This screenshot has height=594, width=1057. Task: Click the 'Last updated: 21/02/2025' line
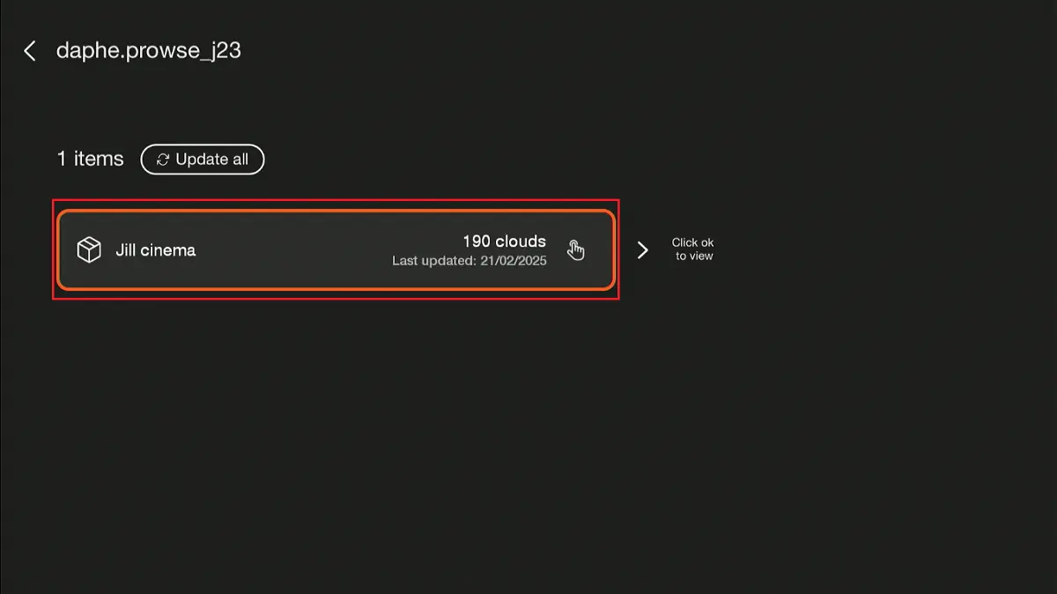click(x=469, y=261)
